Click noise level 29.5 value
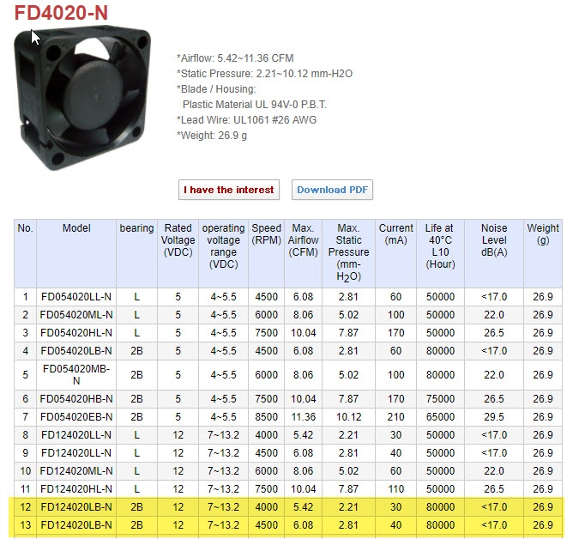Screen dimensions: 573x539 click(494, 417)
